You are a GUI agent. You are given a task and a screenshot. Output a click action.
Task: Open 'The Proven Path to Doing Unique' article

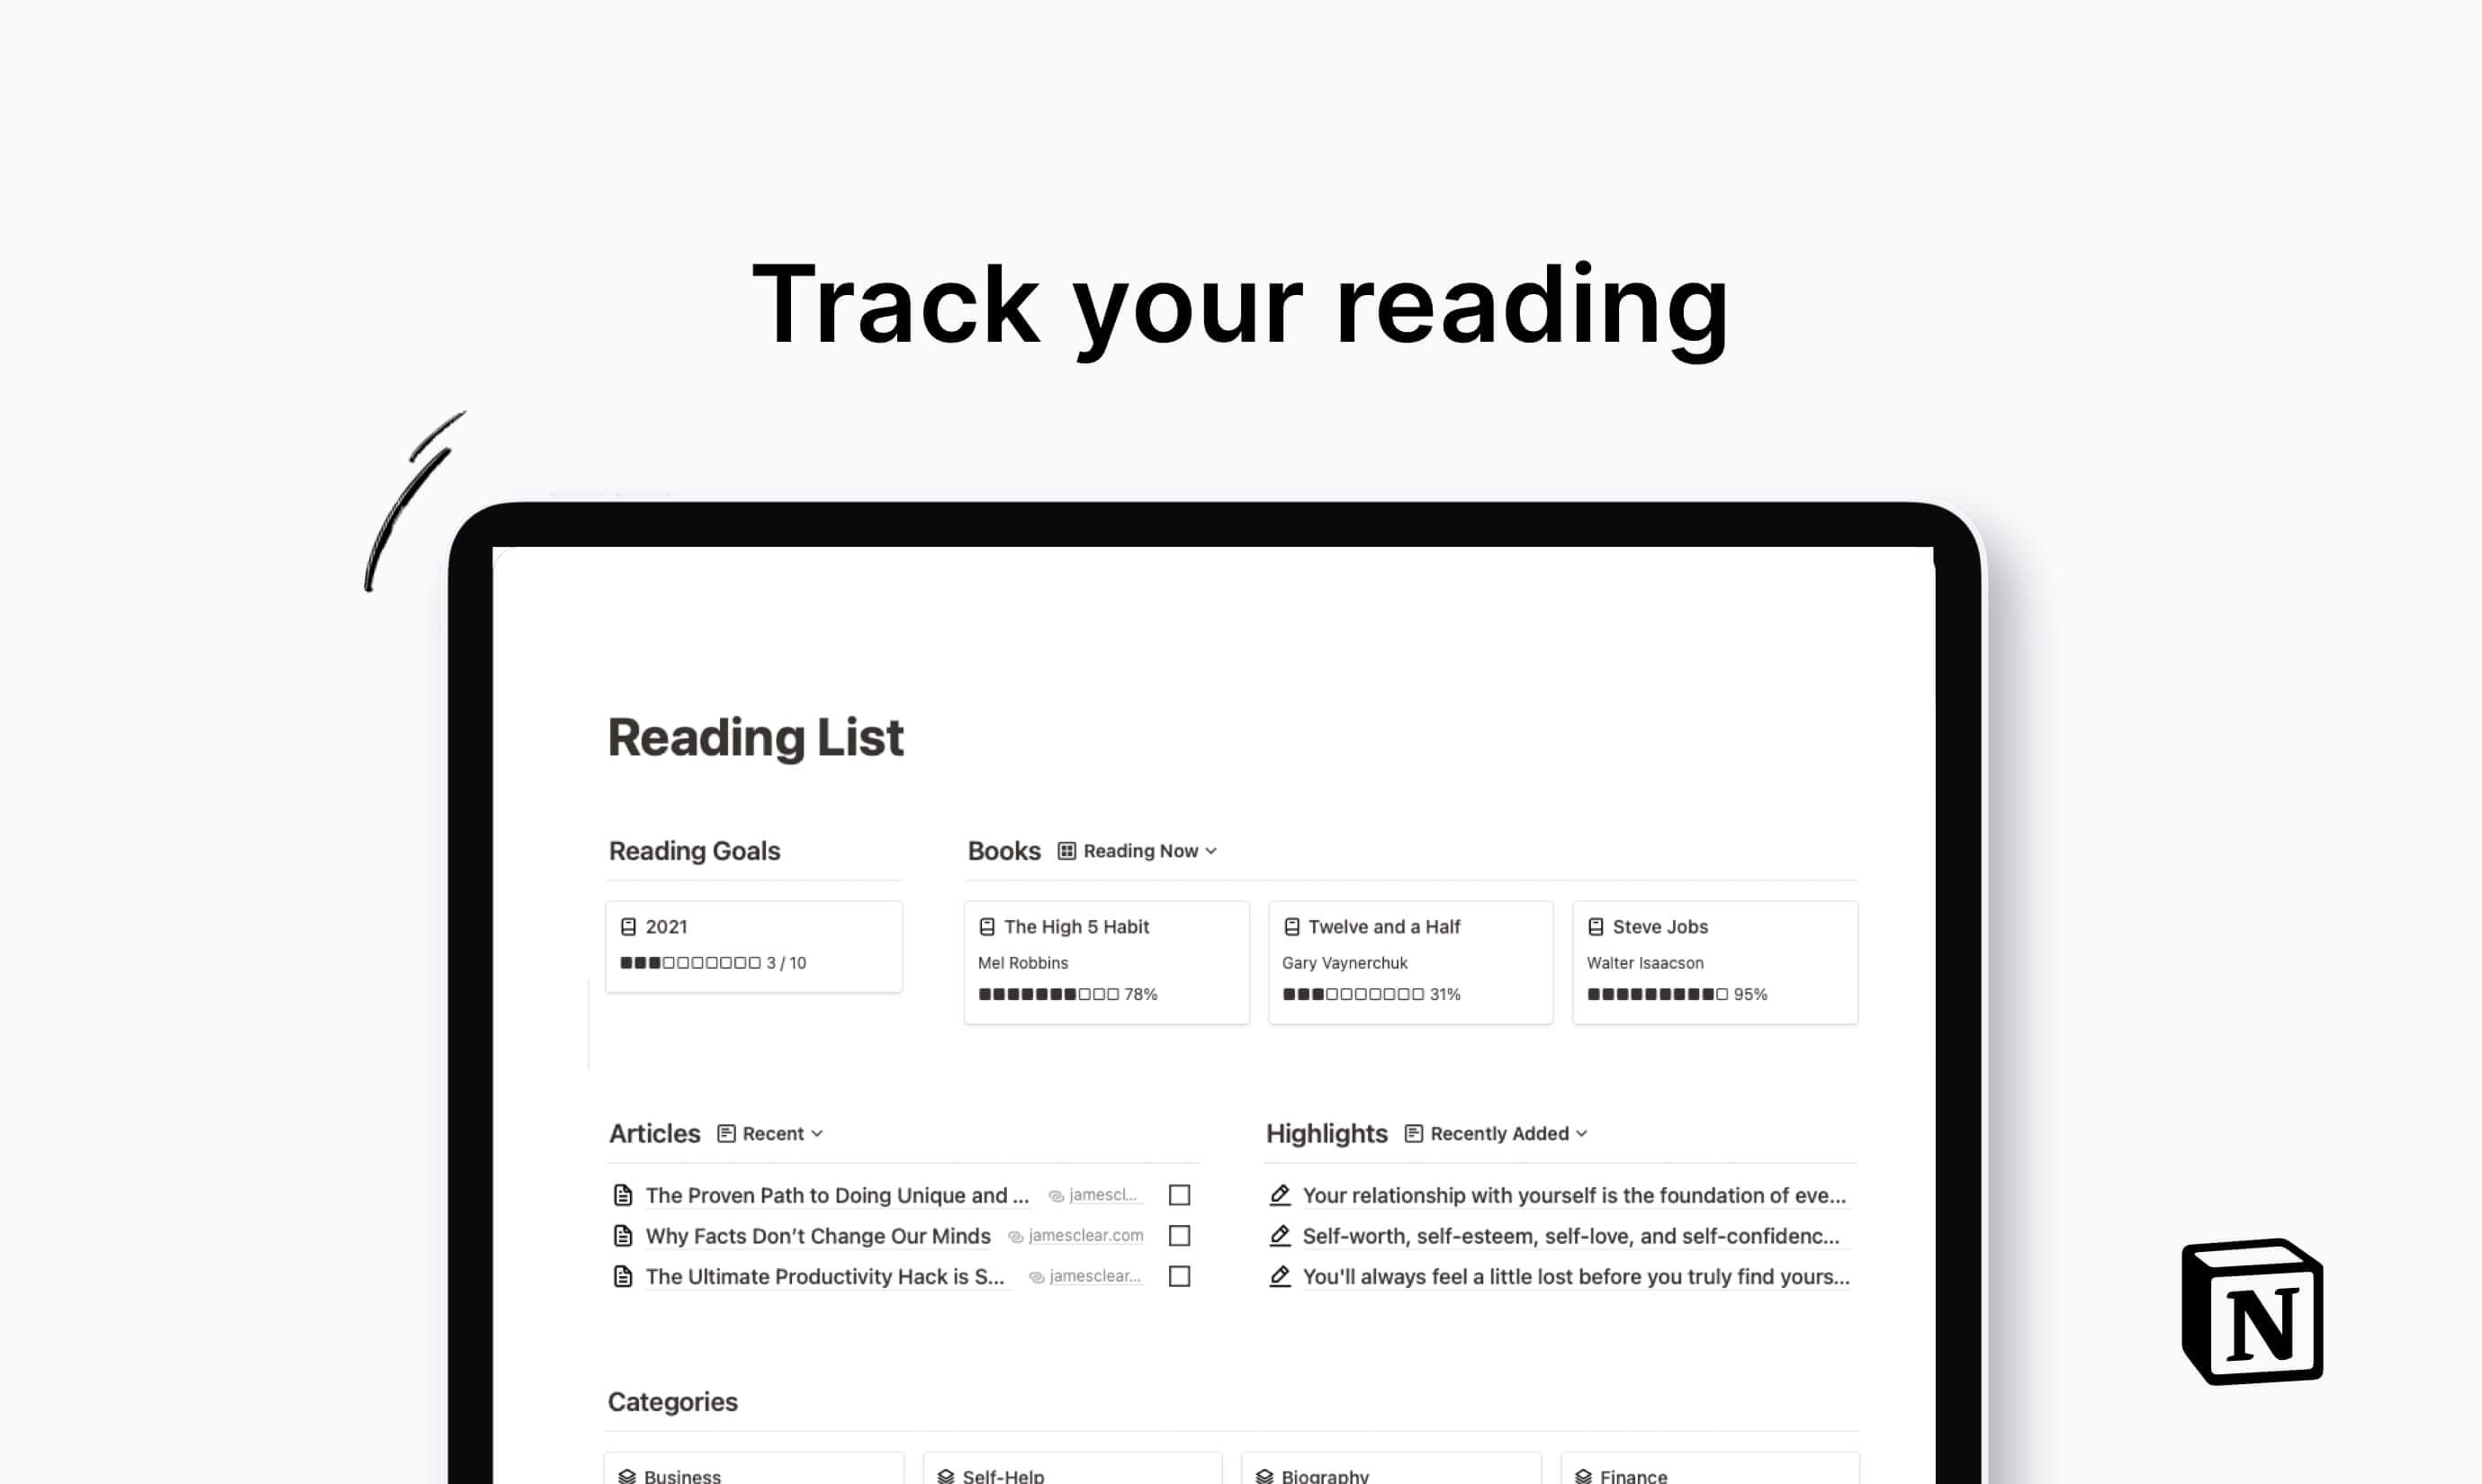(x=836, y=1194)
